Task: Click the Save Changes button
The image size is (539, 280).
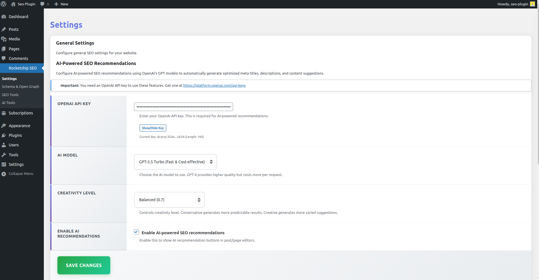Action: click(84, 265)
